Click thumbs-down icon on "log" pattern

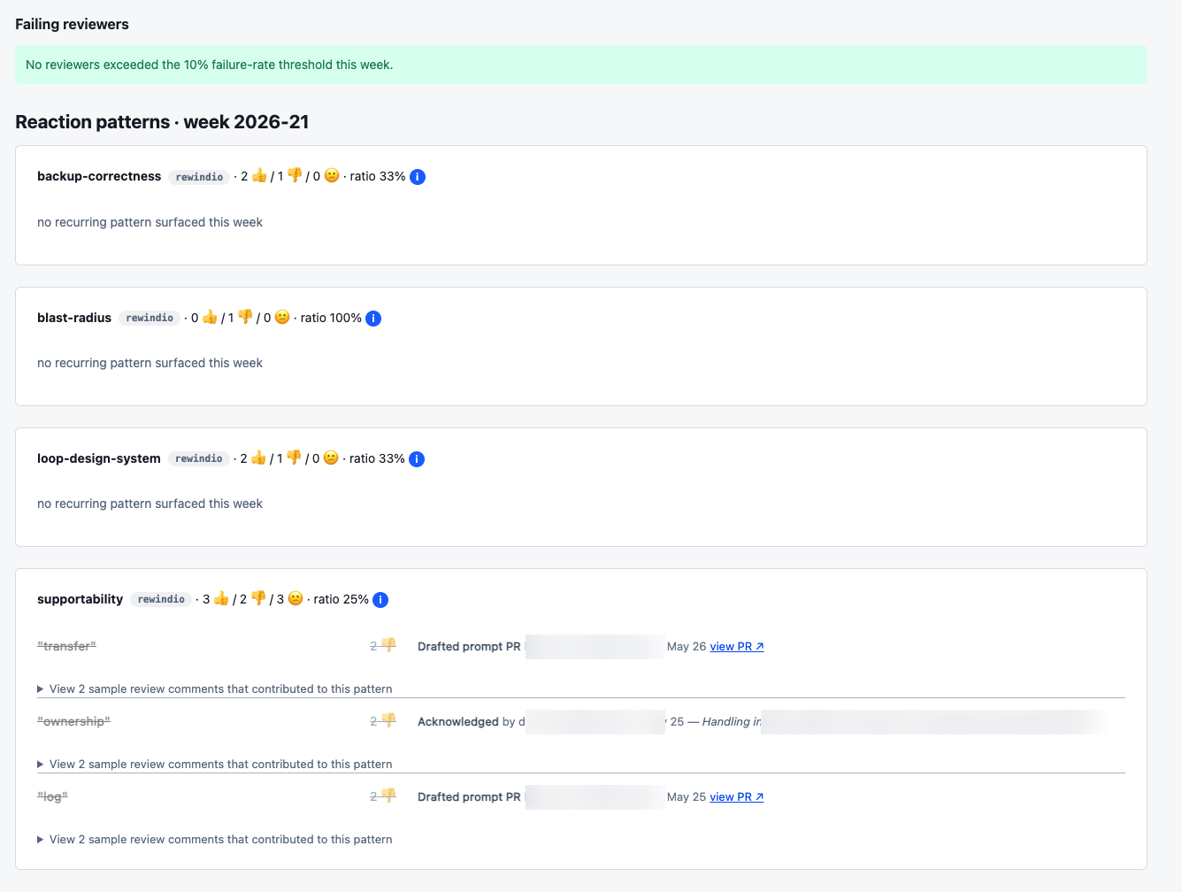coord(388,796)
